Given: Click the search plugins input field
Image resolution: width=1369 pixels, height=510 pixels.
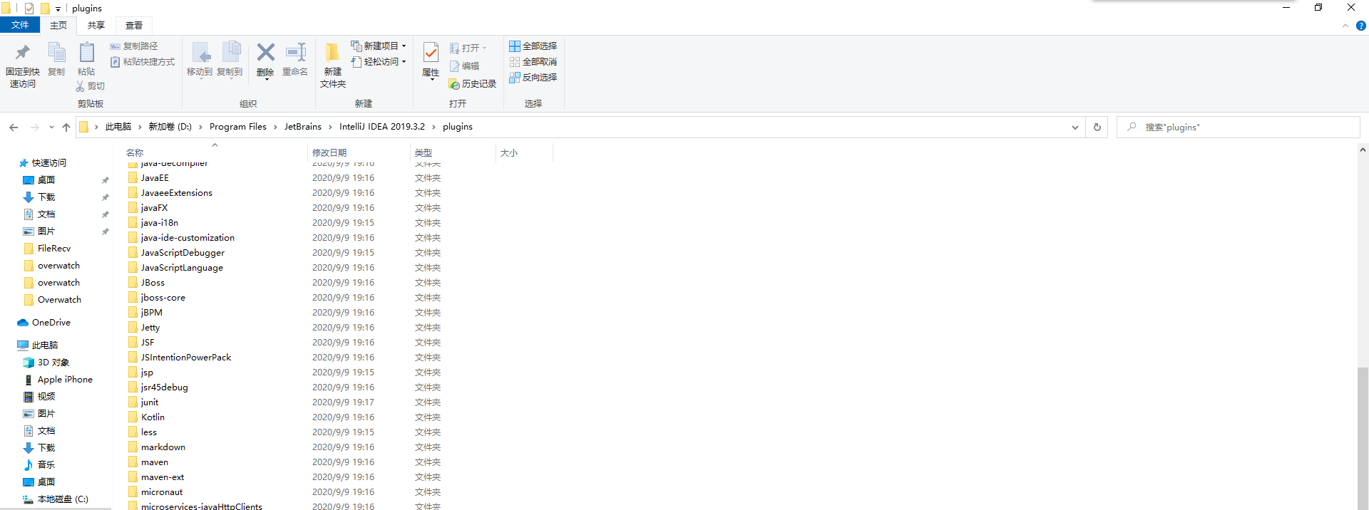Looking at the screenshot, I should 1239,127.
